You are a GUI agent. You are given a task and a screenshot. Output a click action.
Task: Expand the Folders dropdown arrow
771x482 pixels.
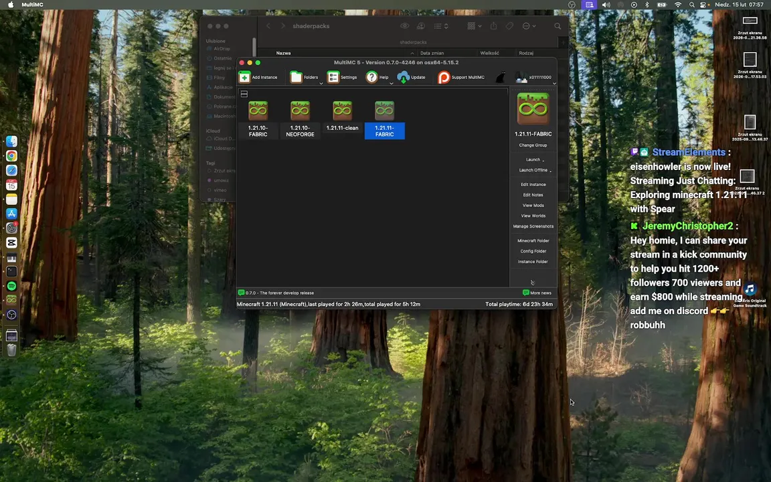pos(321,84)
